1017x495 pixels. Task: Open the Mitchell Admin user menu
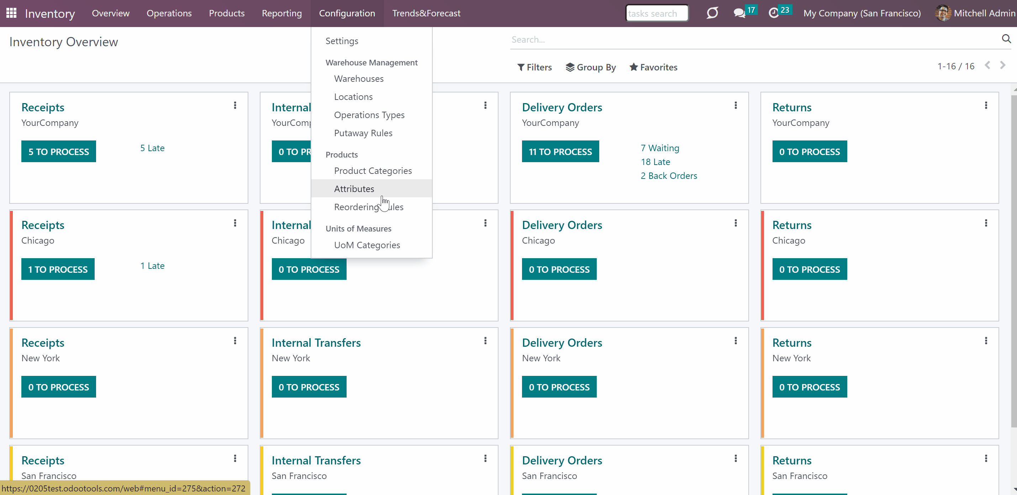coord(975,13)
